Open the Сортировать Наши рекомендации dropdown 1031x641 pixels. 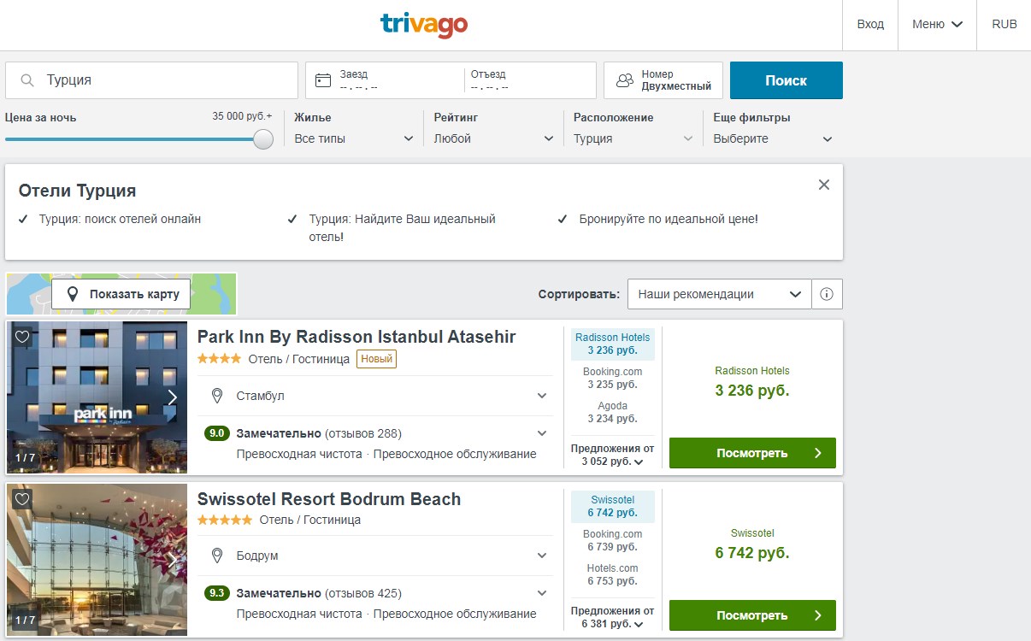pos(719,294)
